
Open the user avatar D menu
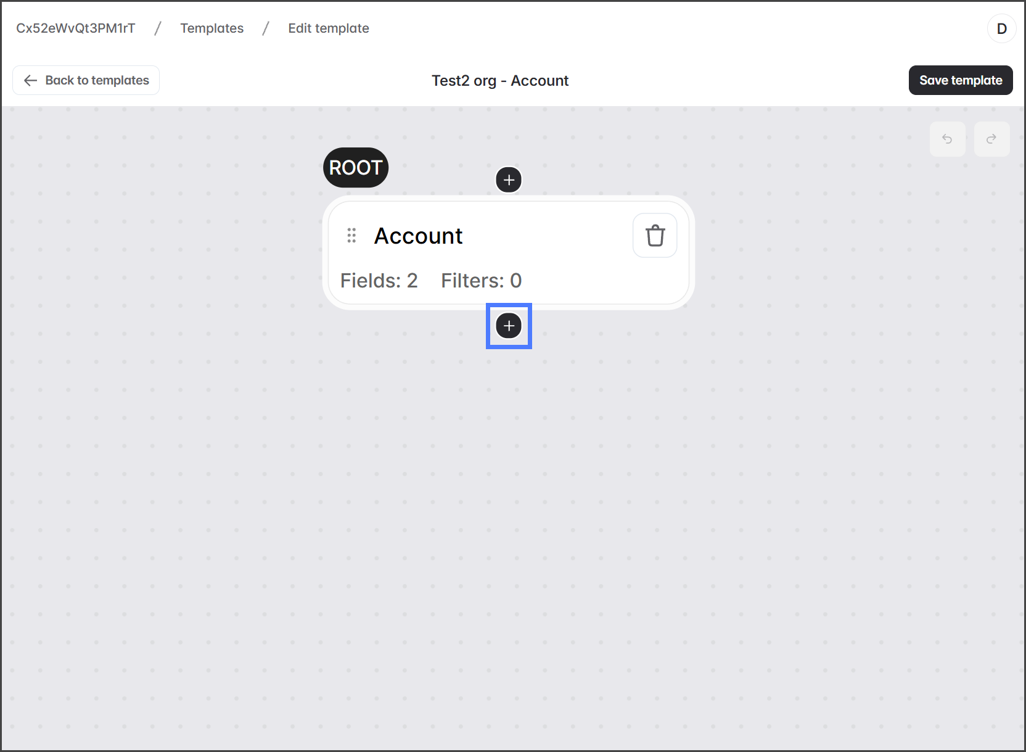click(x=1001, y=28)
